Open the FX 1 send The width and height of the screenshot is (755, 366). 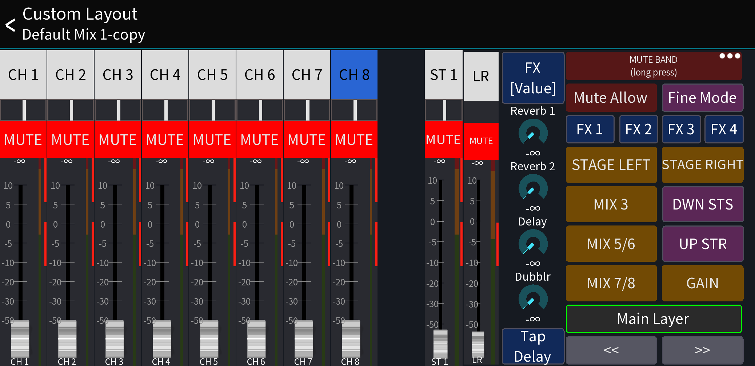point(590,129)
